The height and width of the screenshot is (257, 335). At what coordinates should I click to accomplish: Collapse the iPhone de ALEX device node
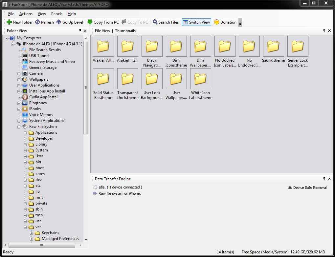(x=12, y=44)
